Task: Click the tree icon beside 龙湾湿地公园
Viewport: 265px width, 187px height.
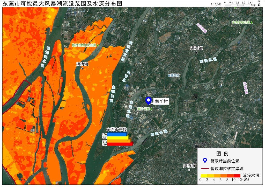Action: coord(252,22)
